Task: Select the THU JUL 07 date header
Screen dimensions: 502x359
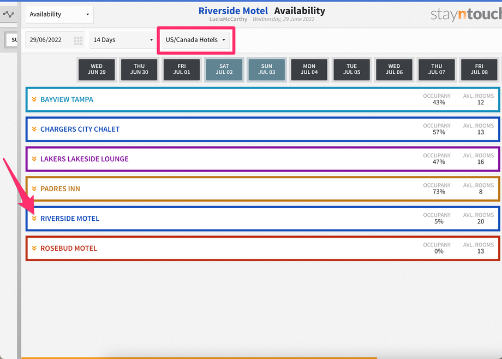Action: pyautogui.click(x=437, y=69)
